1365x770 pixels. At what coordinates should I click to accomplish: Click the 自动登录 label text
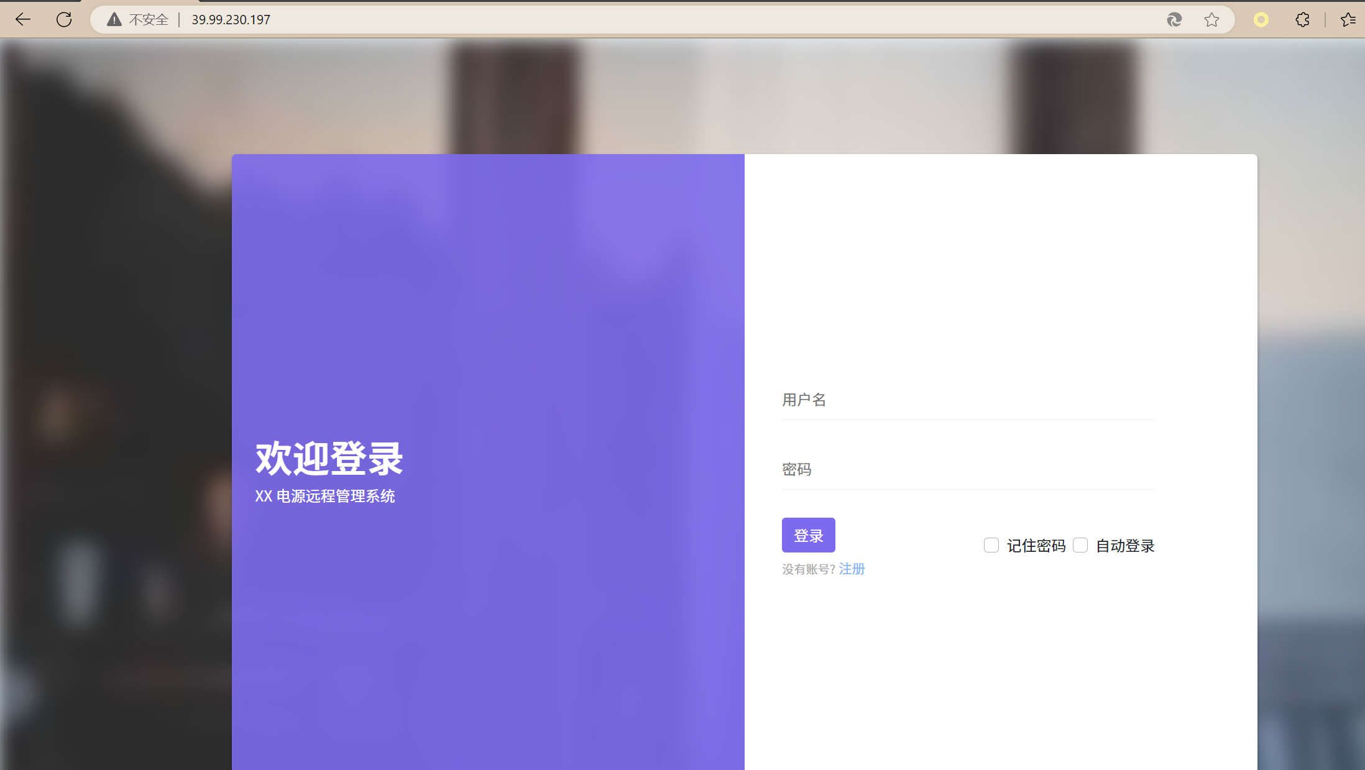coord(1124,546)
